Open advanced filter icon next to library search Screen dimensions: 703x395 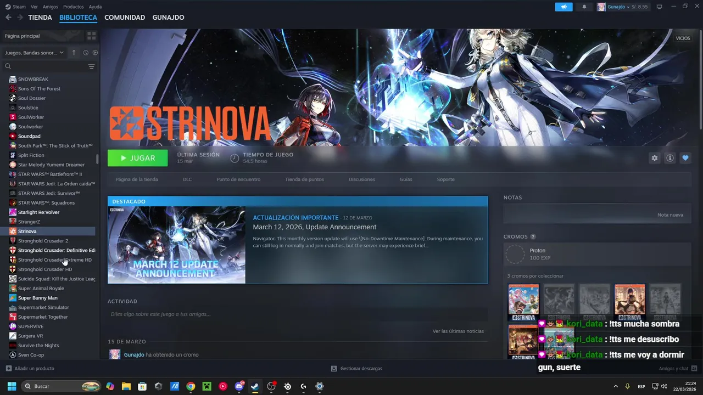(x=91, y=66)
